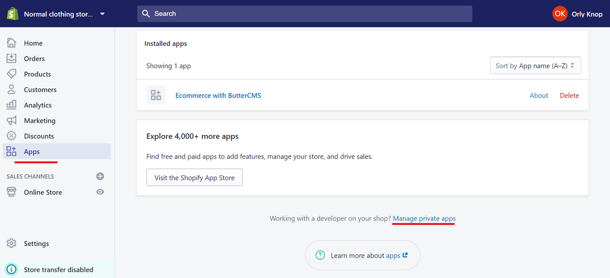Image resolution: width=610 pixels, height=278 pixels.
Task: Click the help question mark icon
Action: click(x=320, y=255)
